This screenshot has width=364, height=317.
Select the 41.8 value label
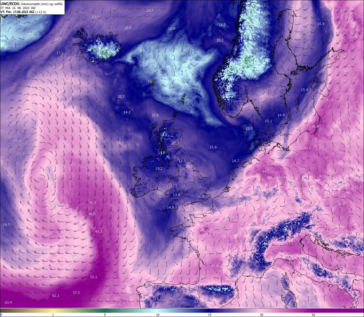[341, 204]
